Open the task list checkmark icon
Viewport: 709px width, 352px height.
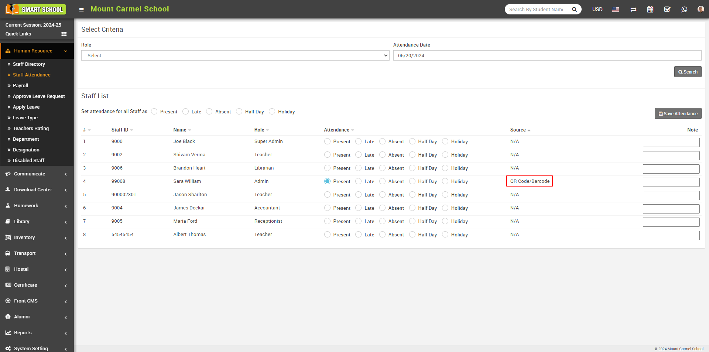667,9
